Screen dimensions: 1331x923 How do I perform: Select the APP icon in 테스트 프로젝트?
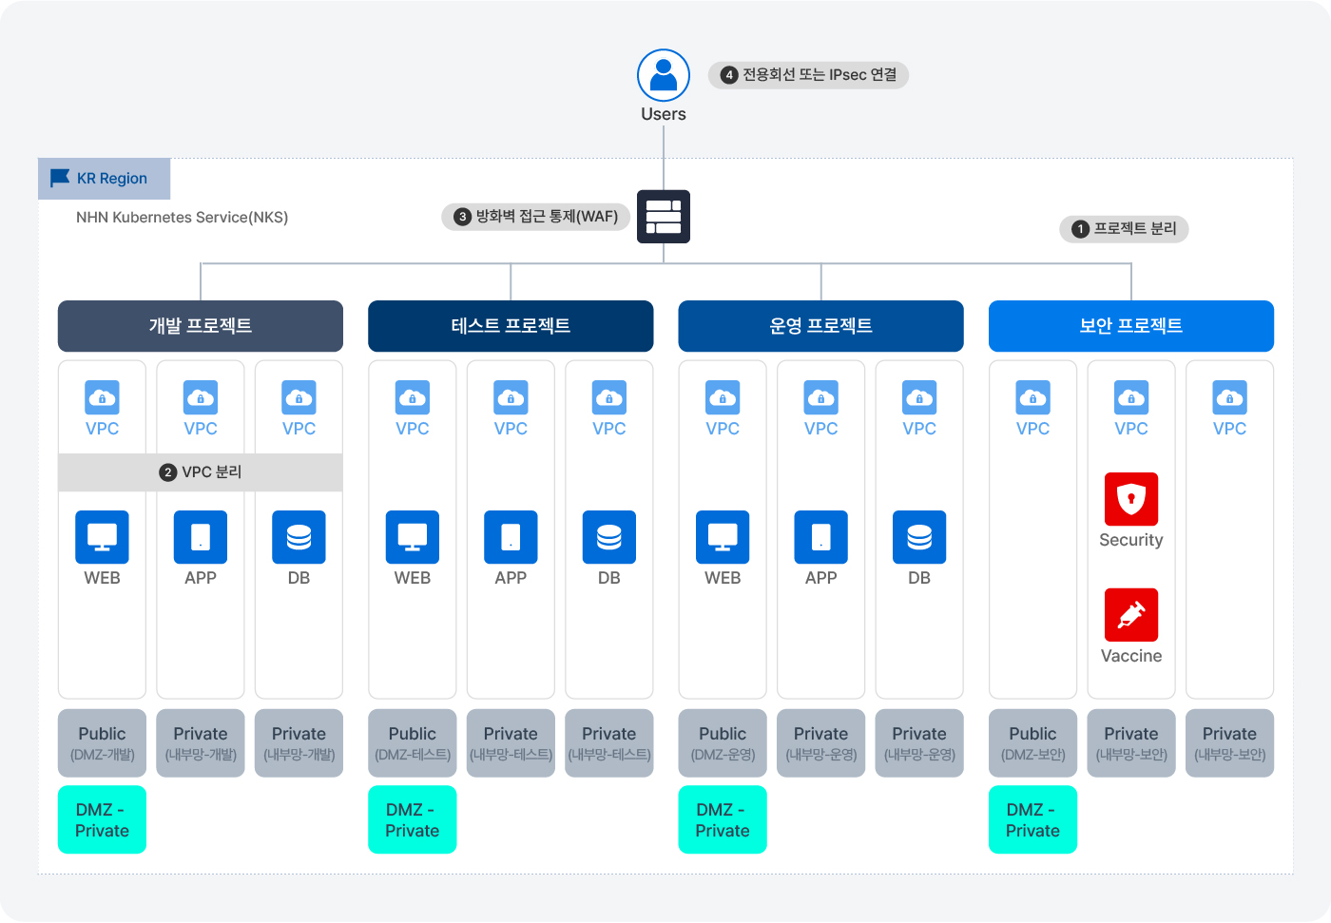[511, 535]
